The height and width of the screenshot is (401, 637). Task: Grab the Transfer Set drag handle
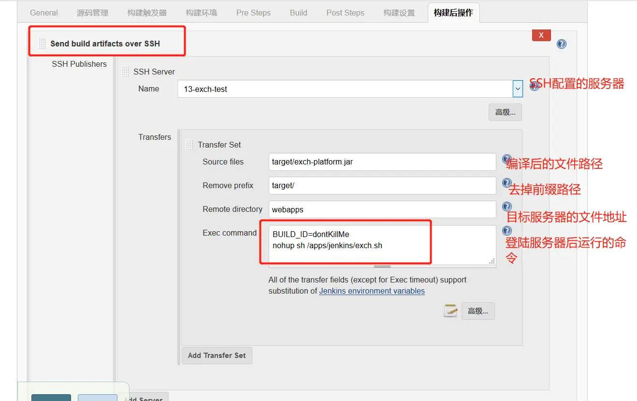(189, 145)
